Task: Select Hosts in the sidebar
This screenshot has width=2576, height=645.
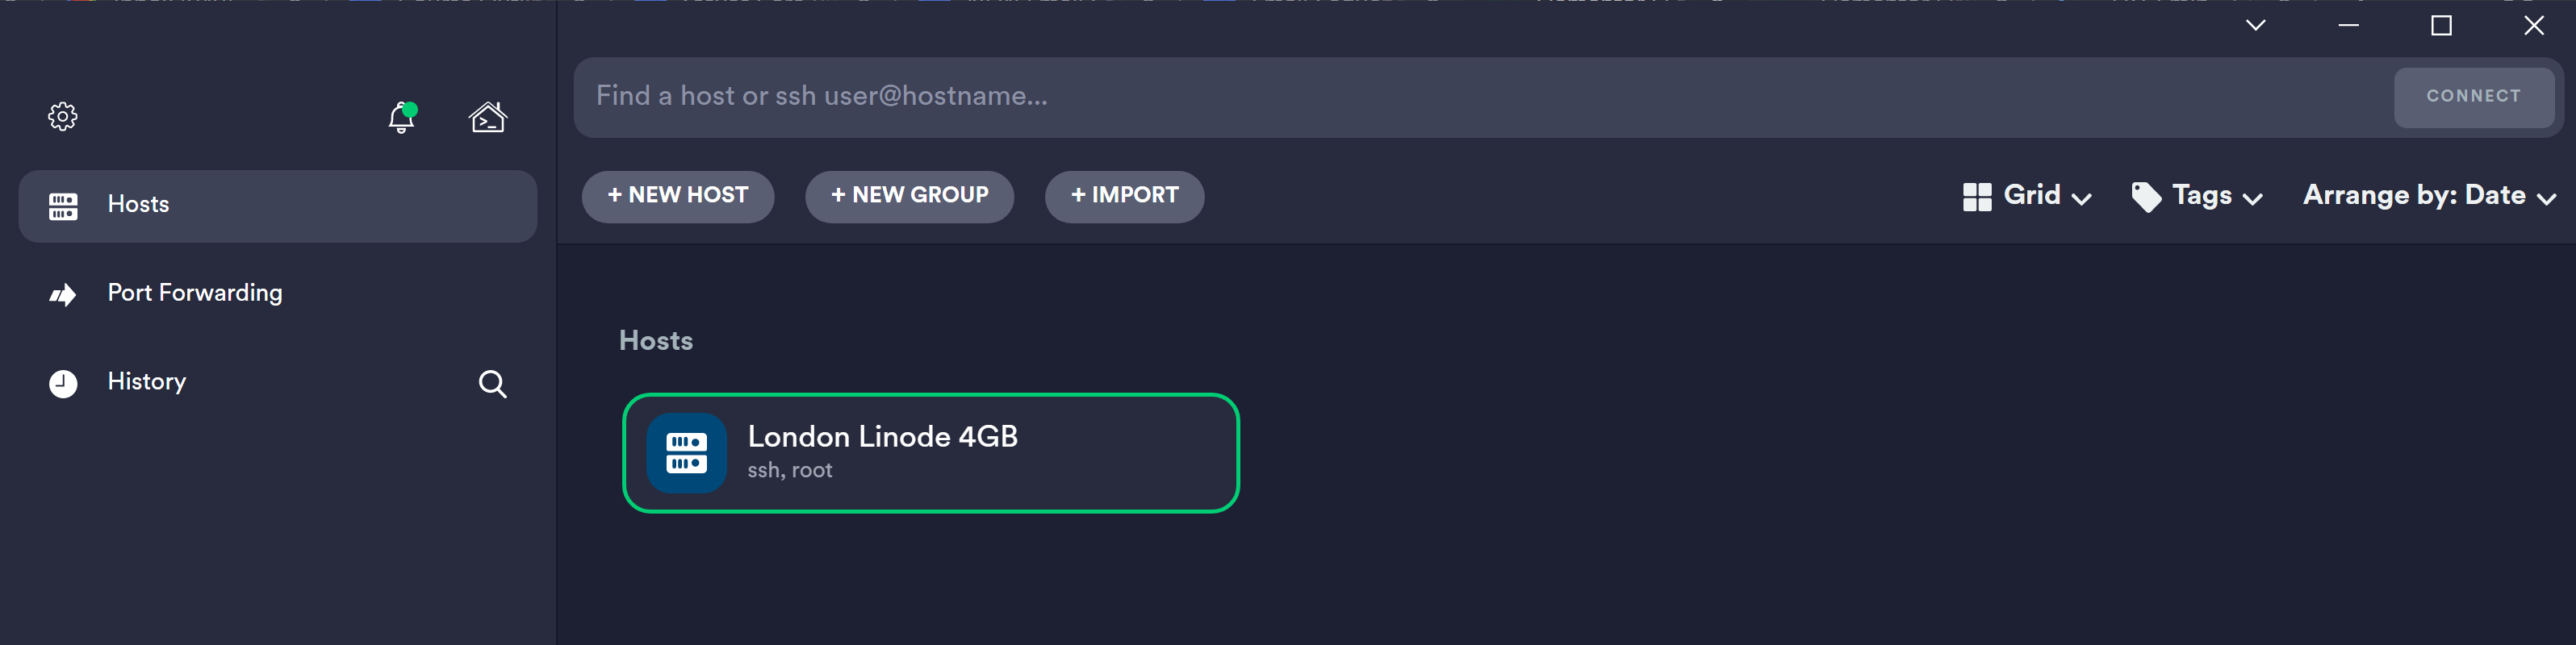Action: pyautogui.click(x=138, y=205)
